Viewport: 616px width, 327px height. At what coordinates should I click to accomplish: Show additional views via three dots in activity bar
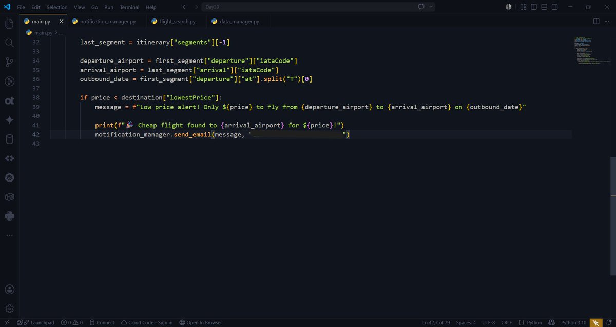pos(9,235)
